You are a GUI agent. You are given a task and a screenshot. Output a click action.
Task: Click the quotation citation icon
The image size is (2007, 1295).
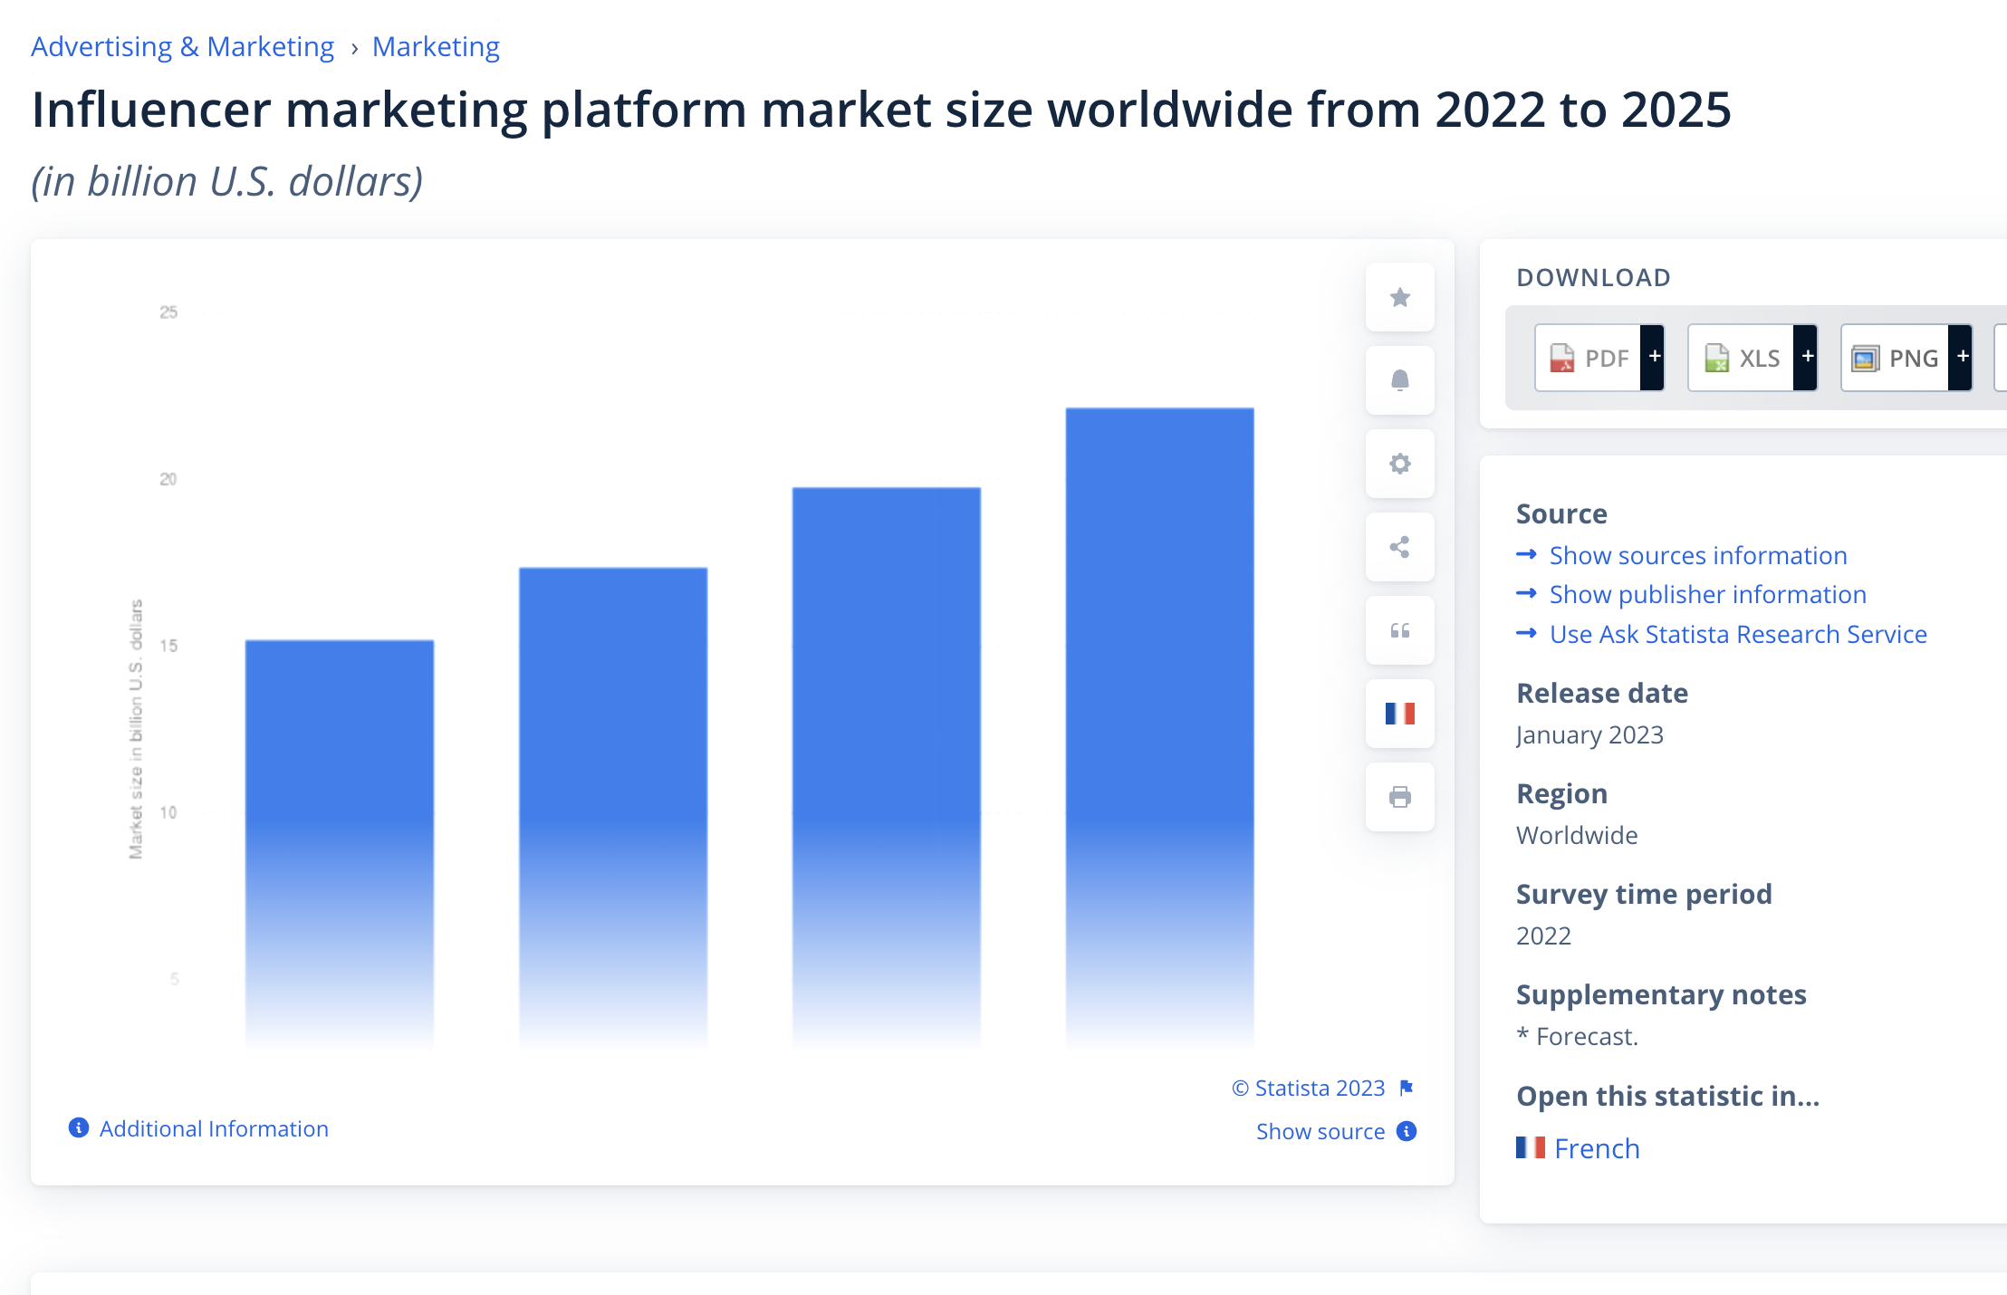1399,630
